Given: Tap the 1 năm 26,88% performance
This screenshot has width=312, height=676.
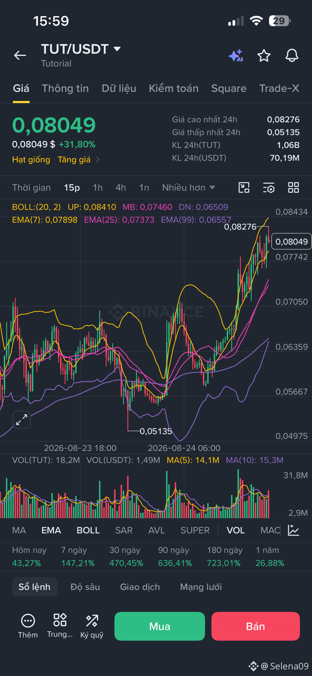Looking at the screenshot, I should [x=270, y=556].
